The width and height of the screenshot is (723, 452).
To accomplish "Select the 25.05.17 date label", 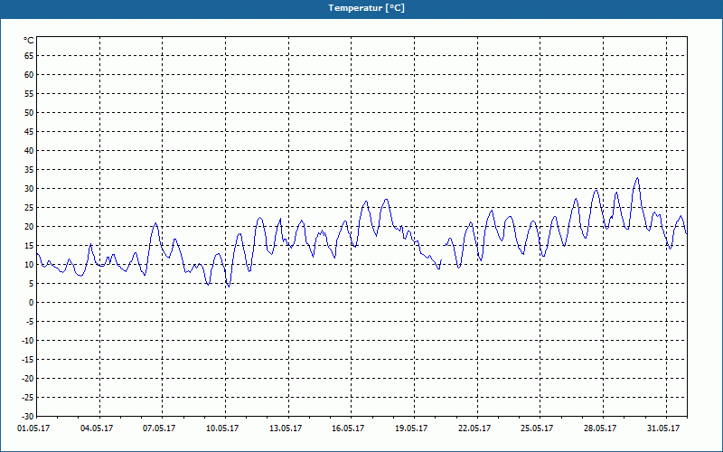I will click(x=537, y=428).
